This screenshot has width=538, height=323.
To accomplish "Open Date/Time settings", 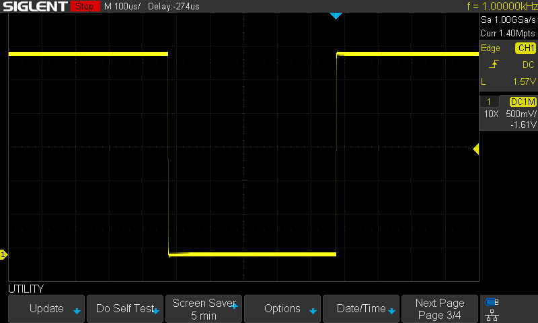I will coord(361,309).
